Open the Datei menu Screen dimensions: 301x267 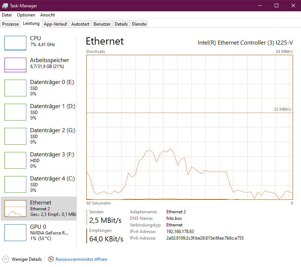[x=7, y=15]
